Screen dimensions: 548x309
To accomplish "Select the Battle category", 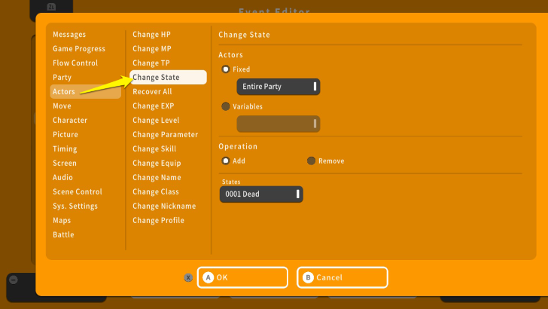I will (x=63, y=235).
